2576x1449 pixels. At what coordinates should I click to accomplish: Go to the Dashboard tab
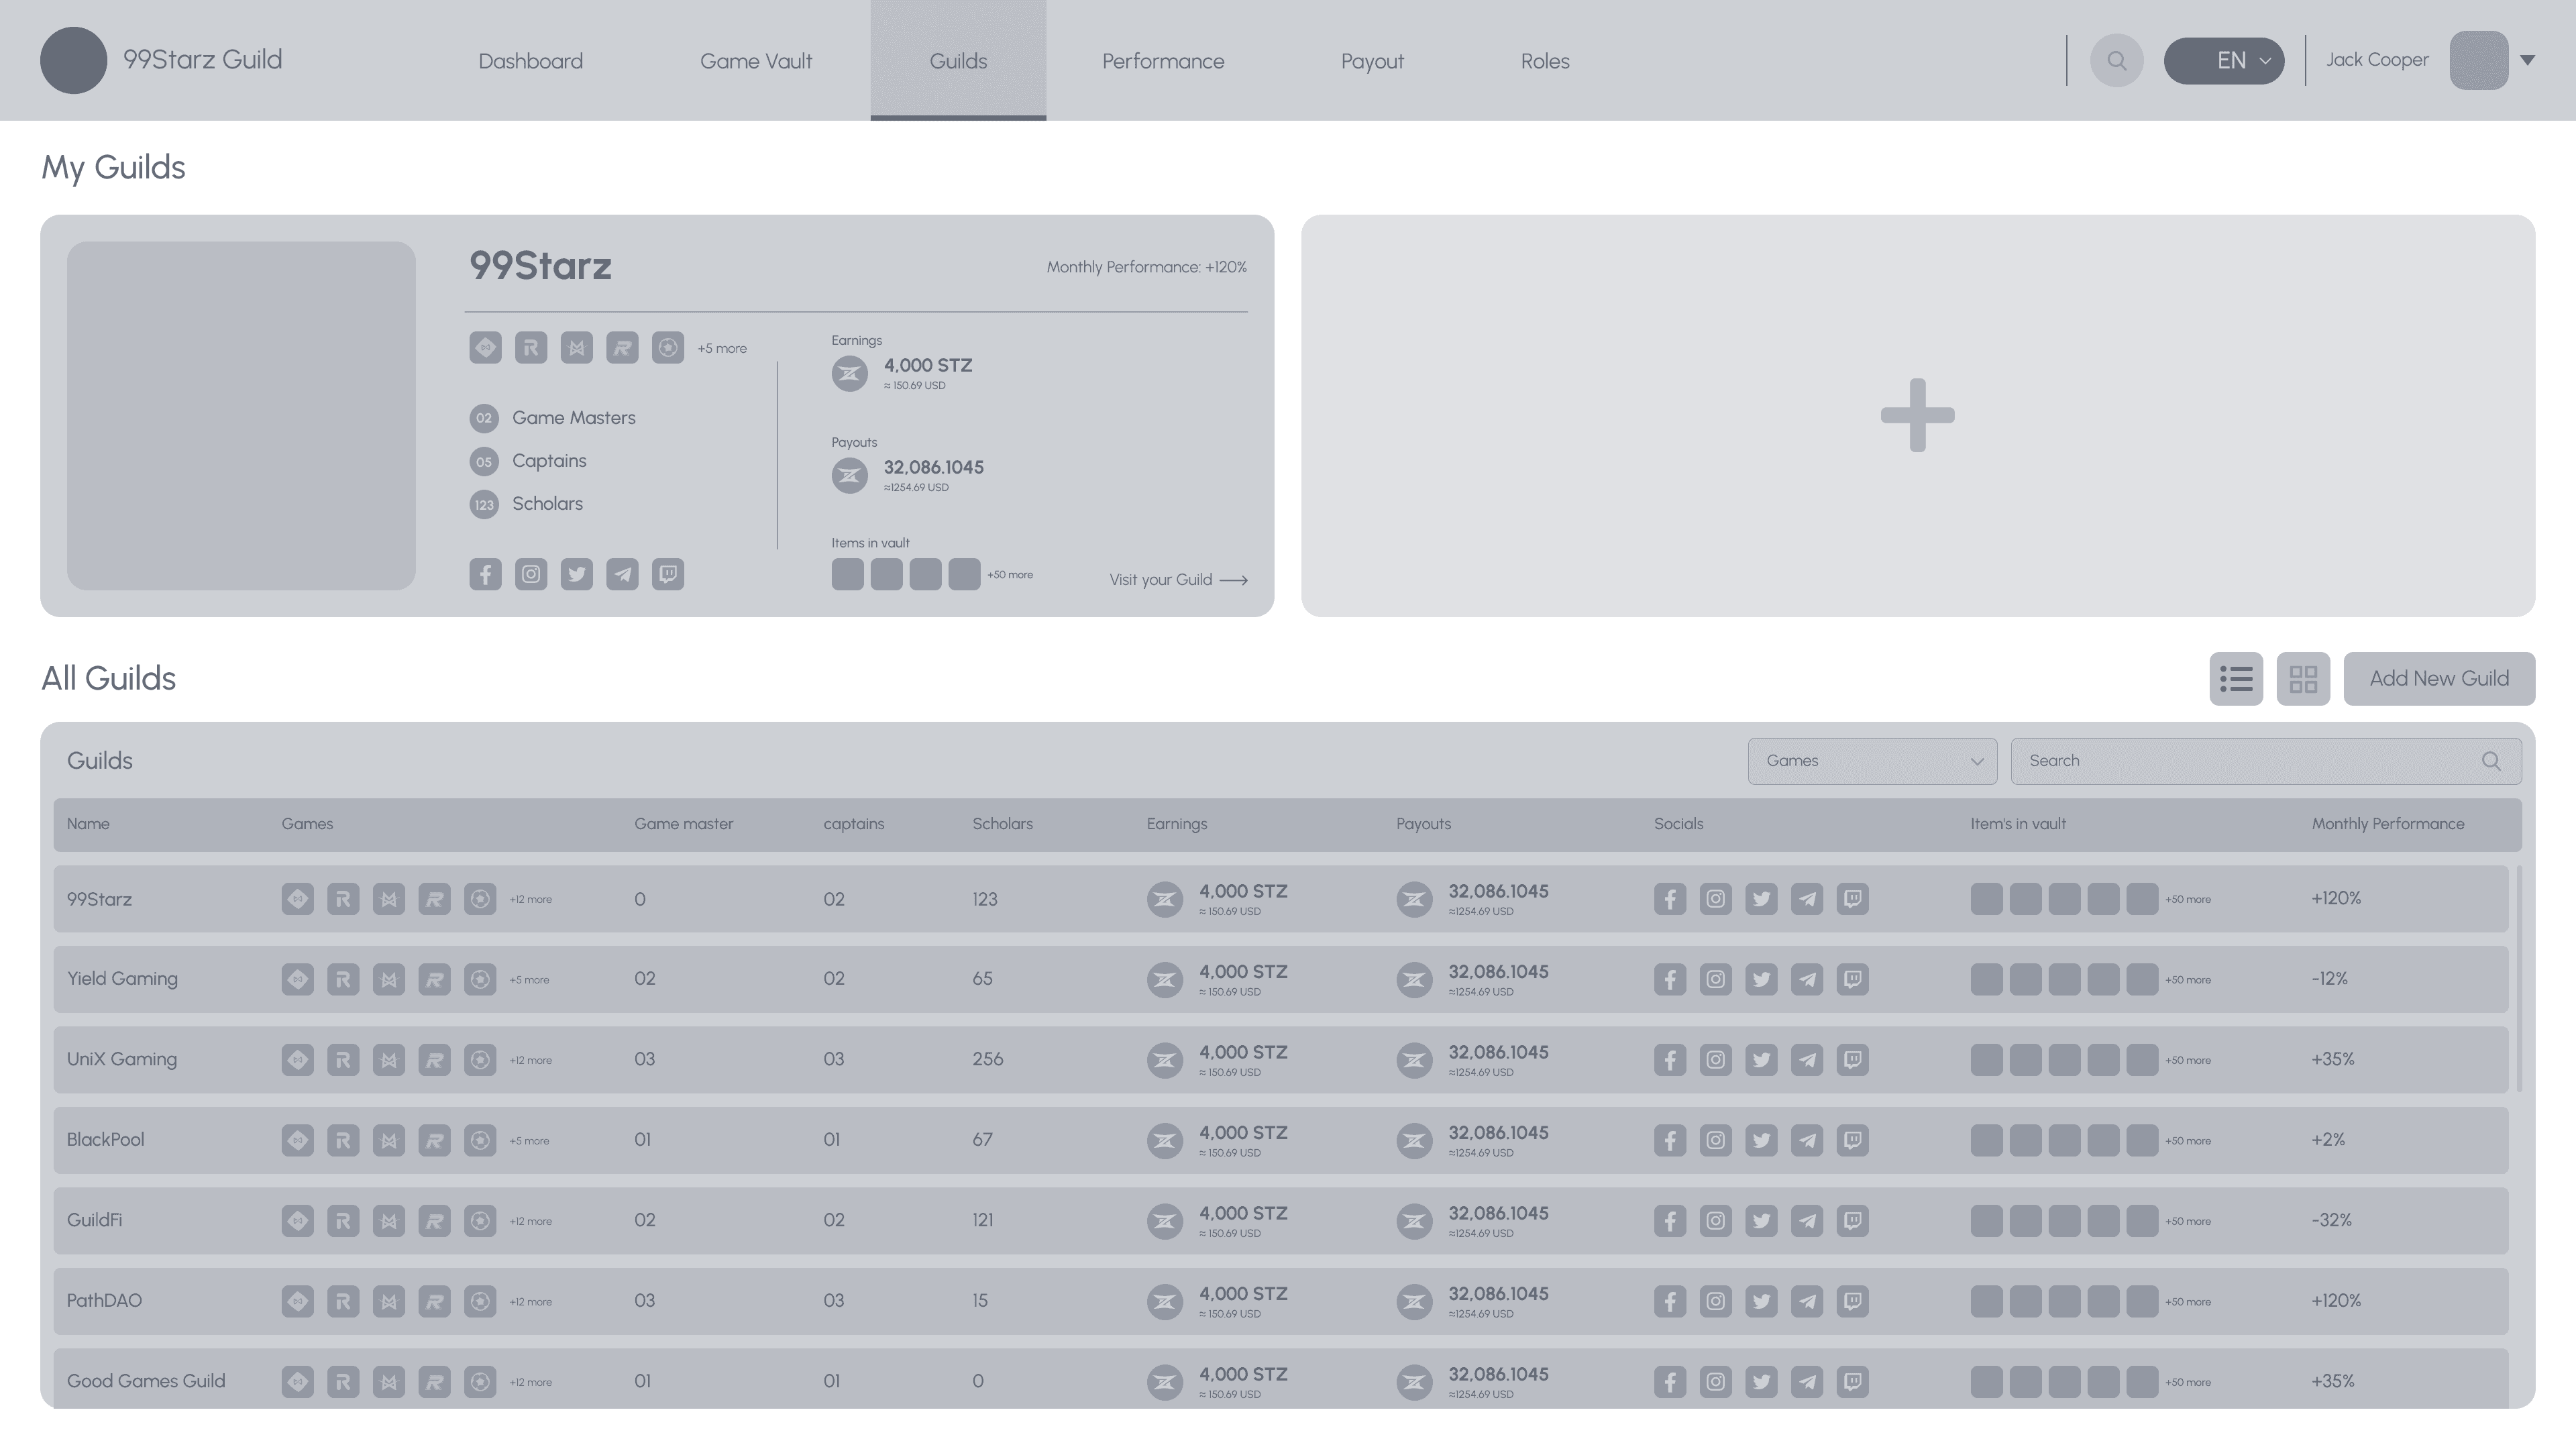[x=531, y=61]
